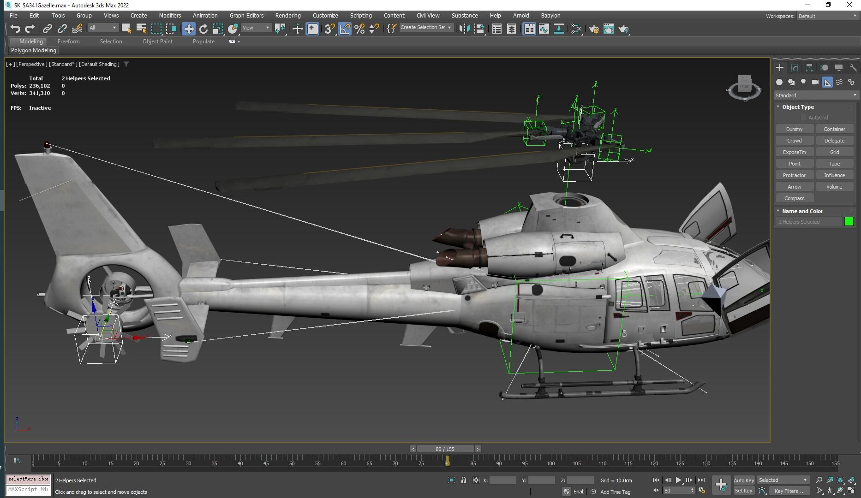This screenshot has width=861, height=498.
Task: Toggle the Selection Lock padlock
Action: [464, 480]
